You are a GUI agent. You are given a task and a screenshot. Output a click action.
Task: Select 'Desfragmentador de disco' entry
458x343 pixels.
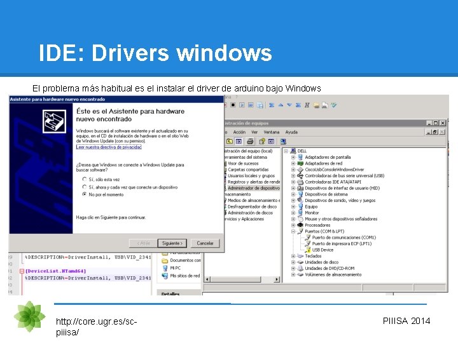(x=252, y=206)
